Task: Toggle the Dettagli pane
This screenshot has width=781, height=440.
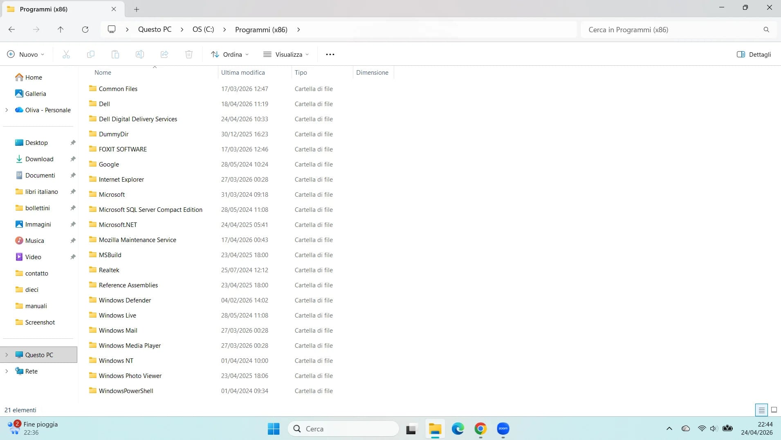Action: (754, 54)
